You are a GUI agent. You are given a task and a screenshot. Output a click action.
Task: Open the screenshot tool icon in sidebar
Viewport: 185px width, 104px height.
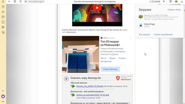[3, 32]
